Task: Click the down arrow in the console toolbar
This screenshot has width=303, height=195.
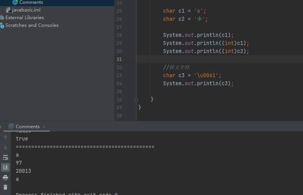Action: click(5, 147)
